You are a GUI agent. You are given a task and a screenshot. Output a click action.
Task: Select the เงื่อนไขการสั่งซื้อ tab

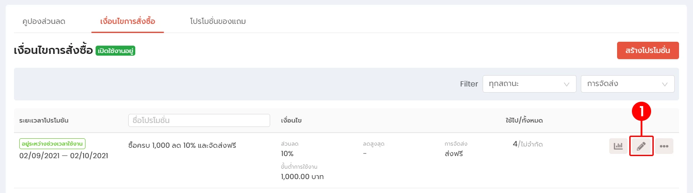pyautogui.click(x=127, y=21)
